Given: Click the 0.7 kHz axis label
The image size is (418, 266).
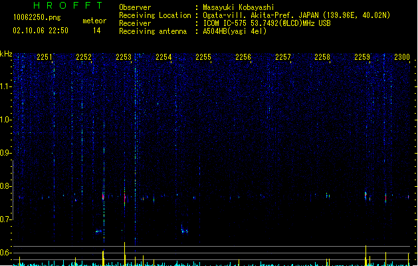Looking at the screenshot, I should click(5, 219).
